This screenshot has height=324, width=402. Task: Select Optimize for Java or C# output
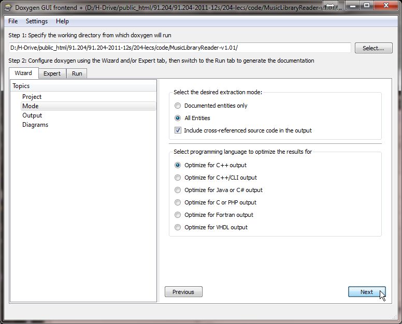(x=219, y=190)
